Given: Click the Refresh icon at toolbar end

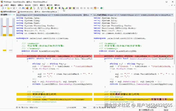Looking at the screenshot, I should [101, 8].
